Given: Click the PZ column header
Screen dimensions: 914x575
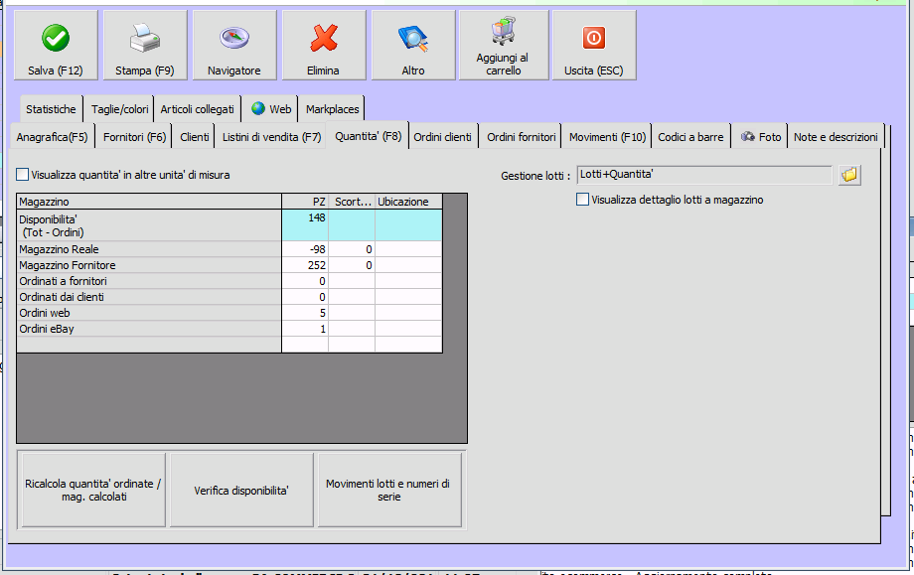Looking at the screenshot, I should (x=305, y=202).
